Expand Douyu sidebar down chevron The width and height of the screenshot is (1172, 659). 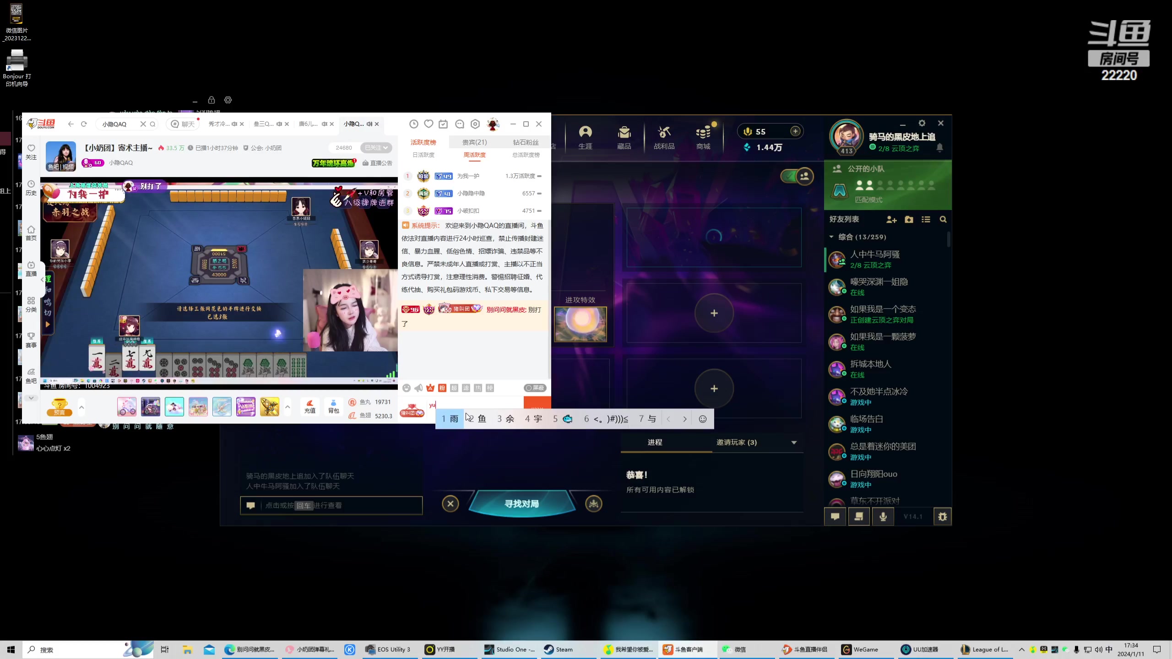point(31,398)
